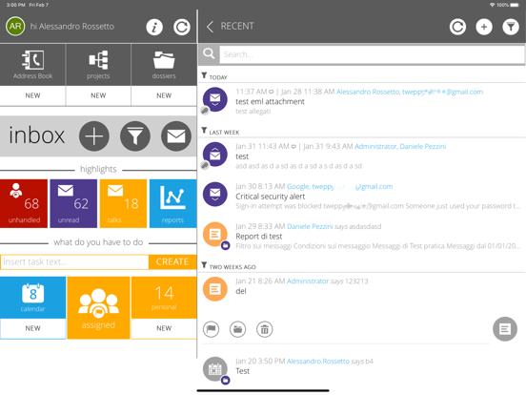Open the gray note button beside 'del'
The width and height of the screenshot is (526, 395).
[x=504, y=329]
